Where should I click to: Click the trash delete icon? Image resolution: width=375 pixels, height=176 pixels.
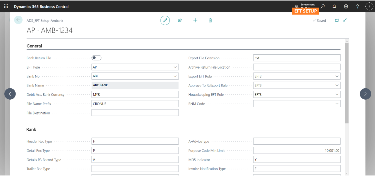(210, 20)
